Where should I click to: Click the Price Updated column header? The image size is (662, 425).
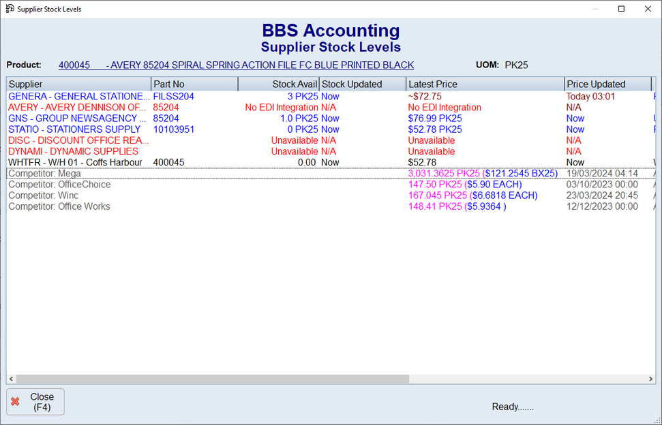click(607, 84)
